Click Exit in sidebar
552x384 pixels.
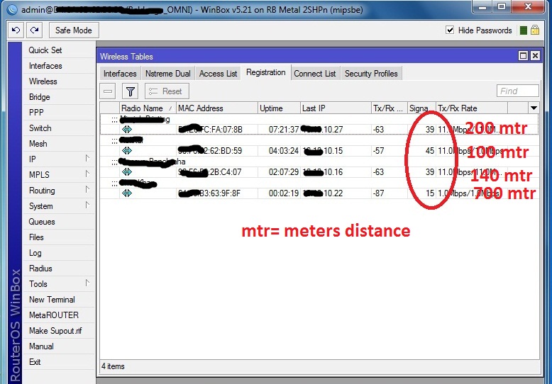35,362
